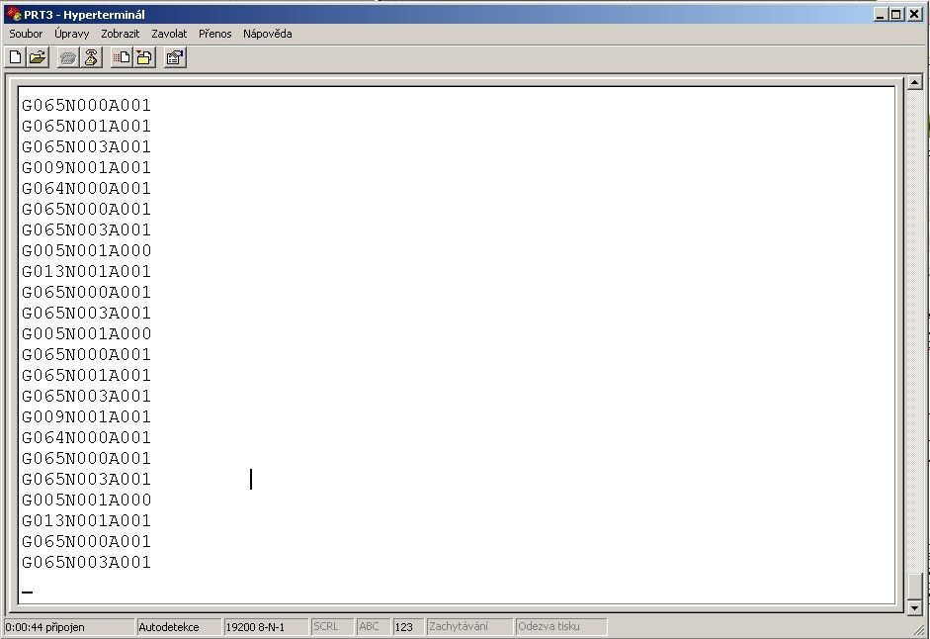
Task: Click the Send file toolbar icon
Action: coord(122,57)
